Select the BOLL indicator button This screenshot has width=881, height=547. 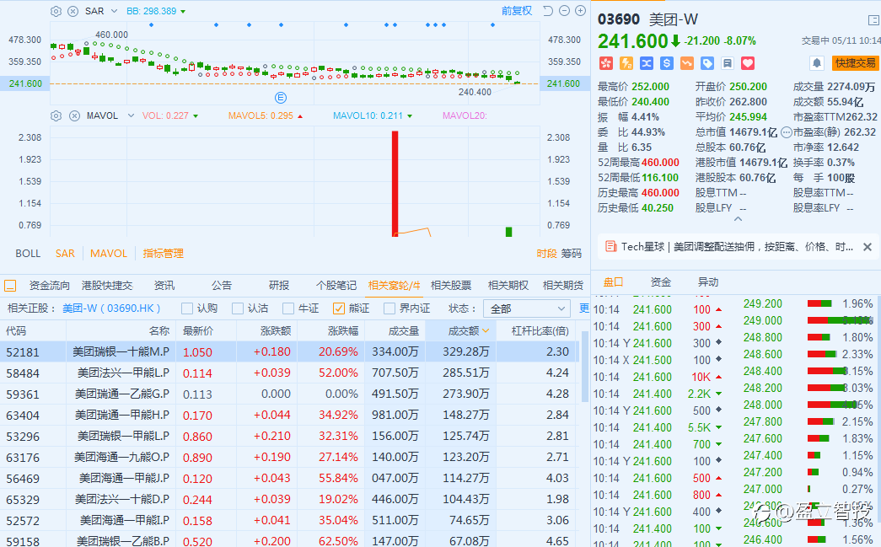(28, 254)
